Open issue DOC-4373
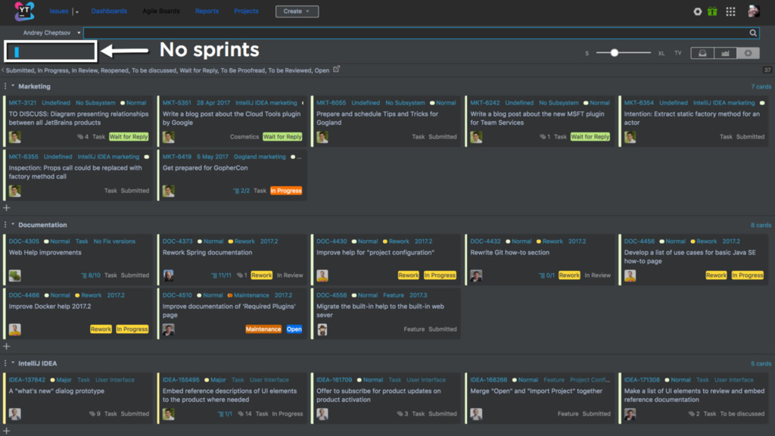Viewport: 775px width, 436px height. tap(177, 241)
